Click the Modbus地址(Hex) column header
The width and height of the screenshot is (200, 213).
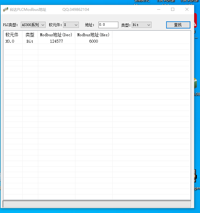(93, 35)
